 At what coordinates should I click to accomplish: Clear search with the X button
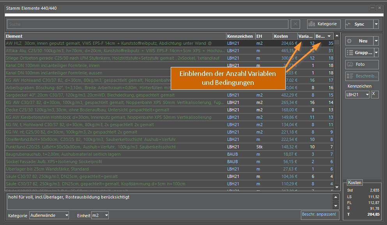click(295, 24)
